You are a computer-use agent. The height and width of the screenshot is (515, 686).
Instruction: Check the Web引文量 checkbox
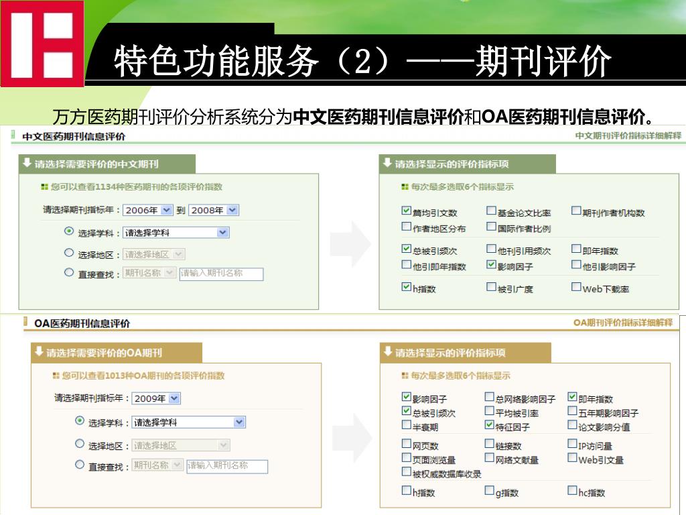pos(572,457)
